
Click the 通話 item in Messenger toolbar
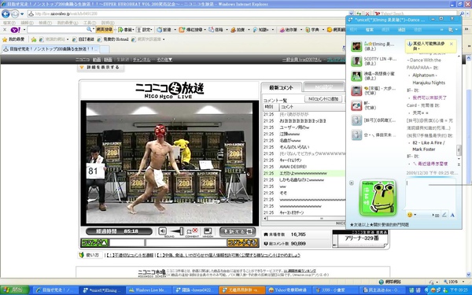401,30
